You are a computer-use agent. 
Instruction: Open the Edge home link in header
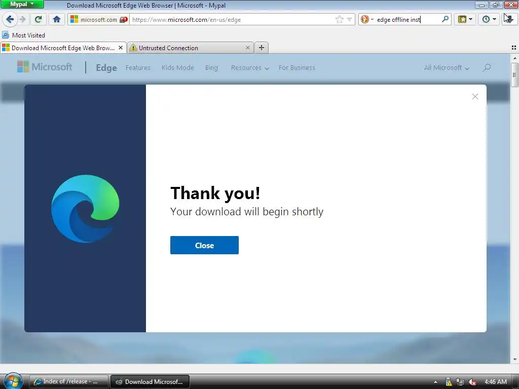(x=106, y=67)
